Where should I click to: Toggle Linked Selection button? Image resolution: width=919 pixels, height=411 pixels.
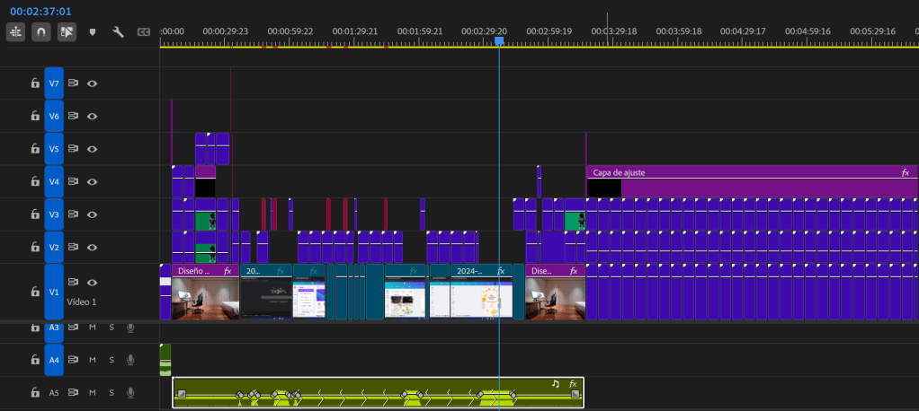(67, 31)
